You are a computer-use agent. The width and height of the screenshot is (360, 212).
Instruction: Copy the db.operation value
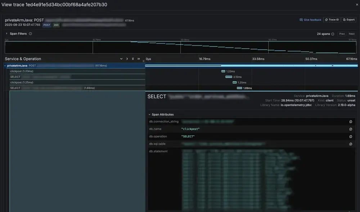point(351,136)
